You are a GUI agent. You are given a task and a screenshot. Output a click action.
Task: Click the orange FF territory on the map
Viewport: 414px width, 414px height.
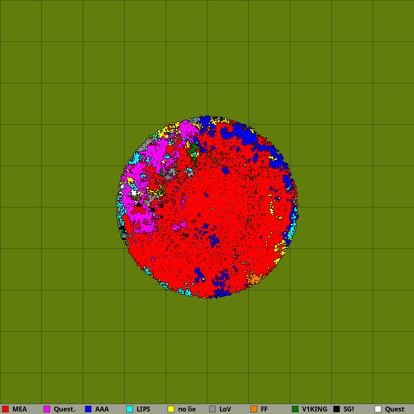[x=253, y=278]
